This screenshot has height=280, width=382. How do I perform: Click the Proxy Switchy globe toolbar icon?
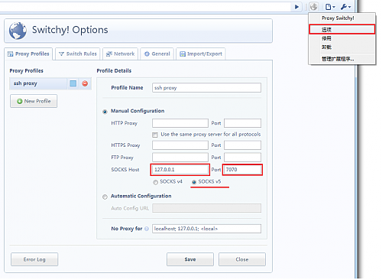pyautogui.click(x=313, y=7)
